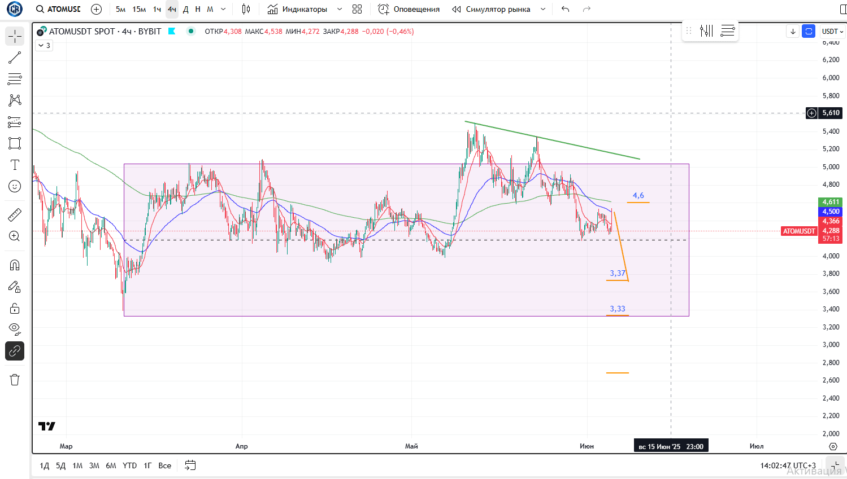Click the drawing toolbar drag handle
This screenshot has height=479, width=847.
[689, 31]
